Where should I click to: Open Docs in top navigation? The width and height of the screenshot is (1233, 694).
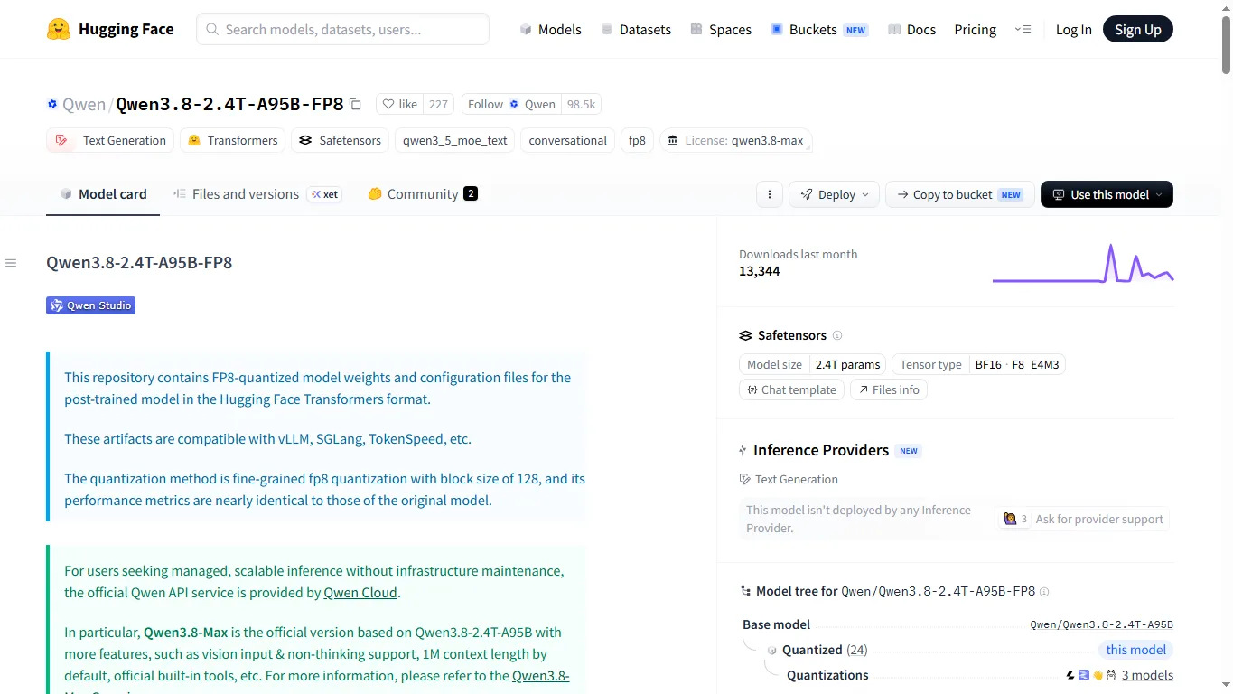pos(911,30)
